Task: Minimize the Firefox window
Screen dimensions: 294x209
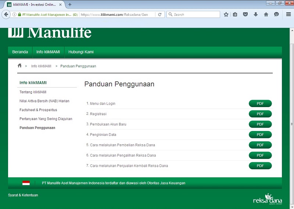Action: click(270, 3)
